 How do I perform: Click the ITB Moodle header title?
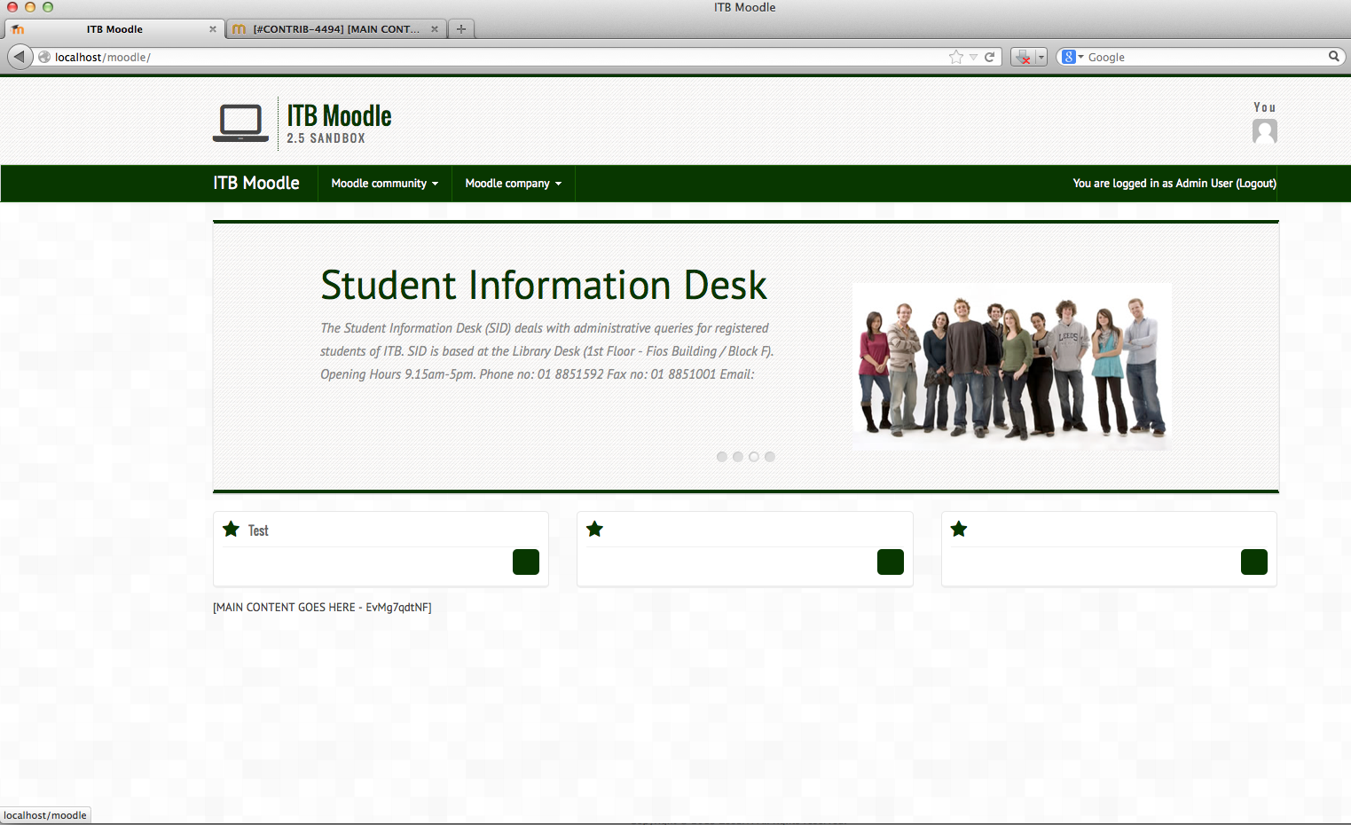coord(339,116)
